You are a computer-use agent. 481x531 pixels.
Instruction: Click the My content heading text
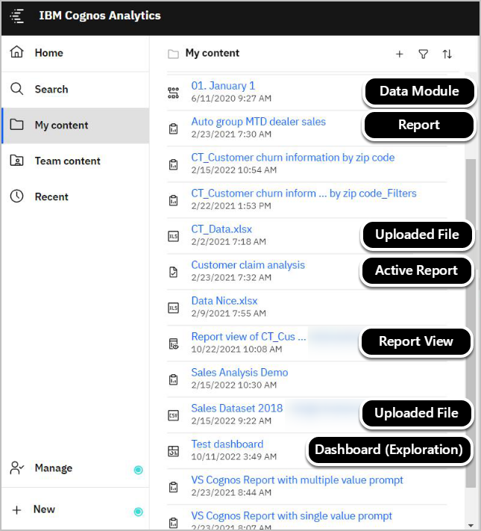pos(213,53)
